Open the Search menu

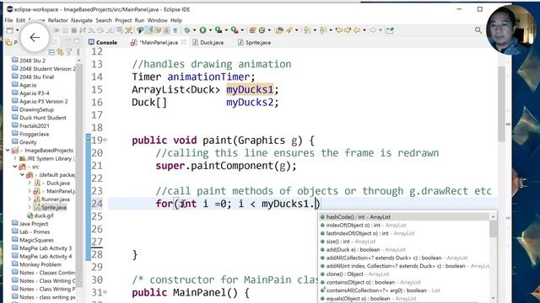(104, 20)
